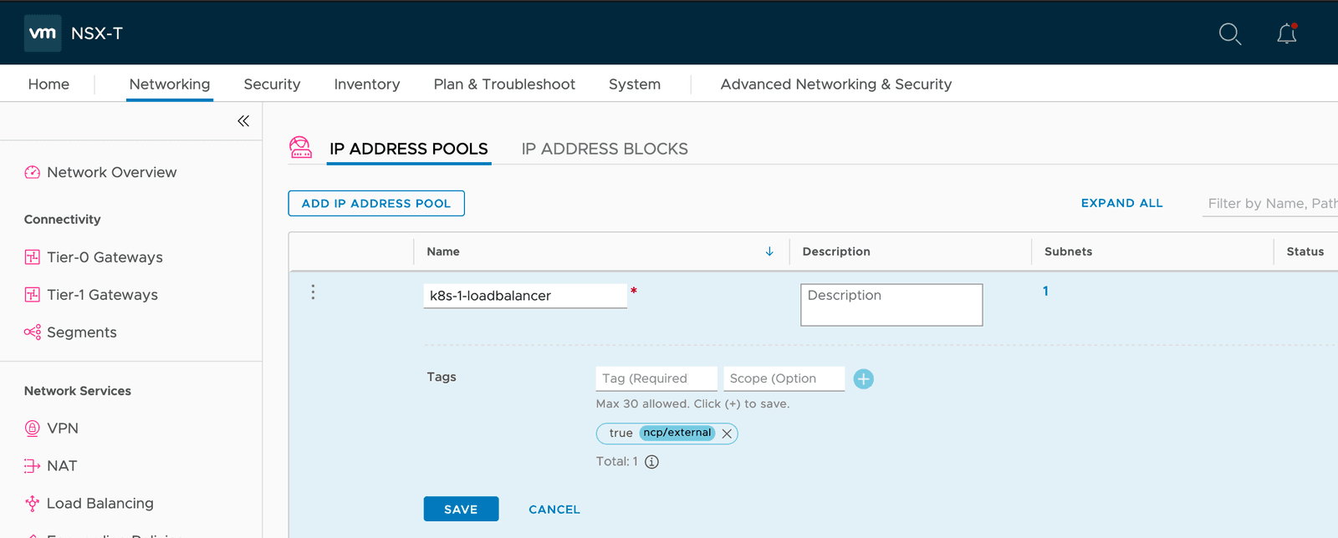Image resolution: width=1338 pixels, height=538 pixels.
Task: Click the Subnets count link
Action: 1045,291
